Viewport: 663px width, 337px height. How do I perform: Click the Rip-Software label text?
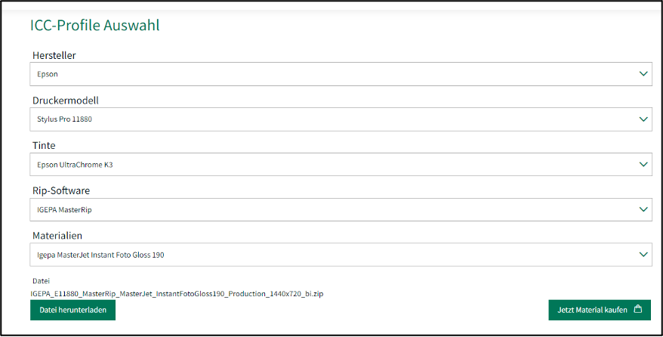coord(61,190)
